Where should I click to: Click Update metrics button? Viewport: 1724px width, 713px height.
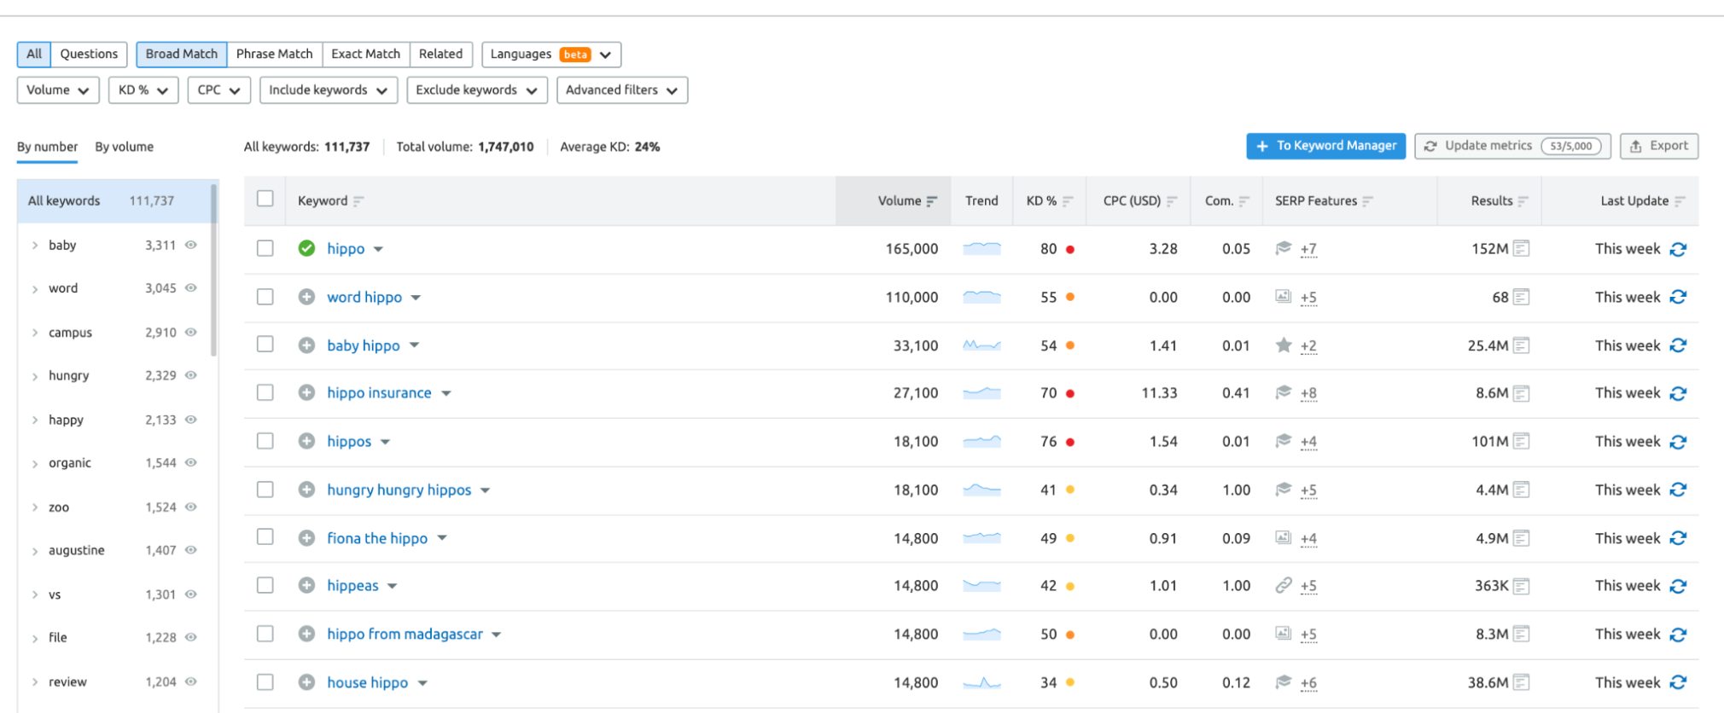pyautogui.click(x=1512, y=146)
